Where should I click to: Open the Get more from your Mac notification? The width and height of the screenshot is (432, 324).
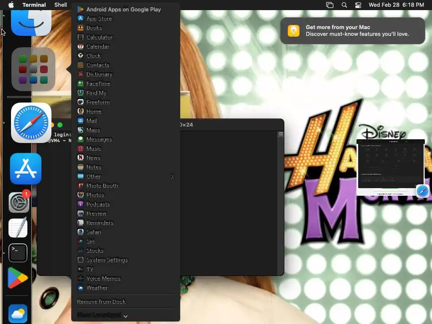point(352,30)
